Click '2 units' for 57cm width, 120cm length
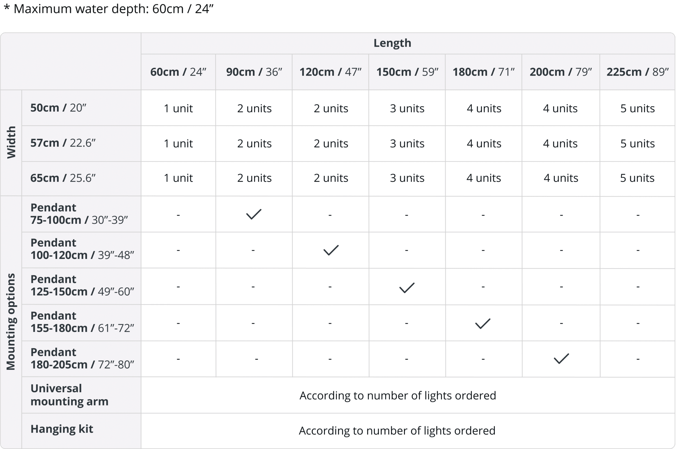Viewport: 676px width, 449px height. (331, 143)
